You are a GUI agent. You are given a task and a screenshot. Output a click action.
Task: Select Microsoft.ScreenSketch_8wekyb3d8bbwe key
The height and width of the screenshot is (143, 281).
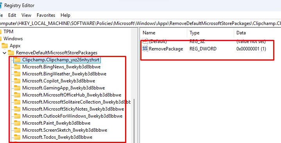(65, 130)
